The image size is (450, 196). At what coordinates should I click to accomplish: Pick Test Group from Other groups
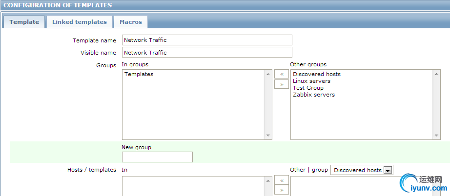tap(308, 88)
